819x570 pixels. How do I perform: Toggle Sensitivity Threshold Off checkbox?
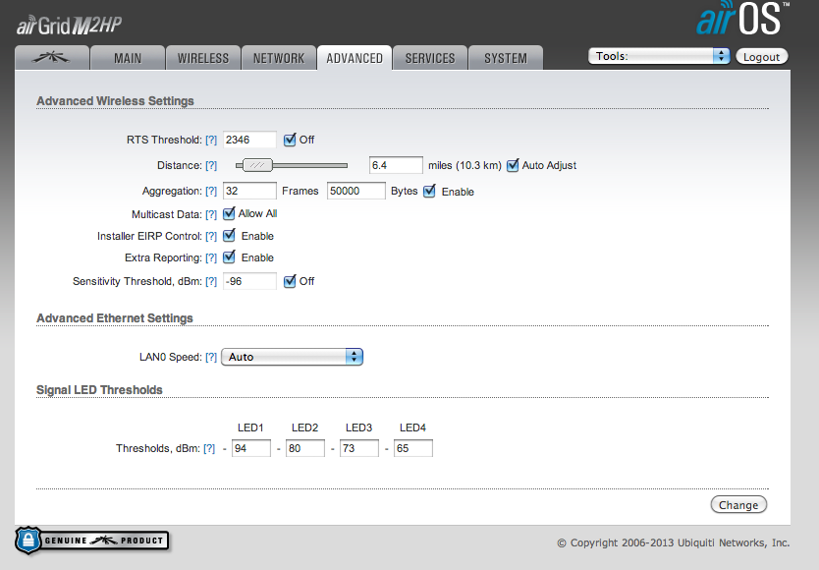(290, 281)
